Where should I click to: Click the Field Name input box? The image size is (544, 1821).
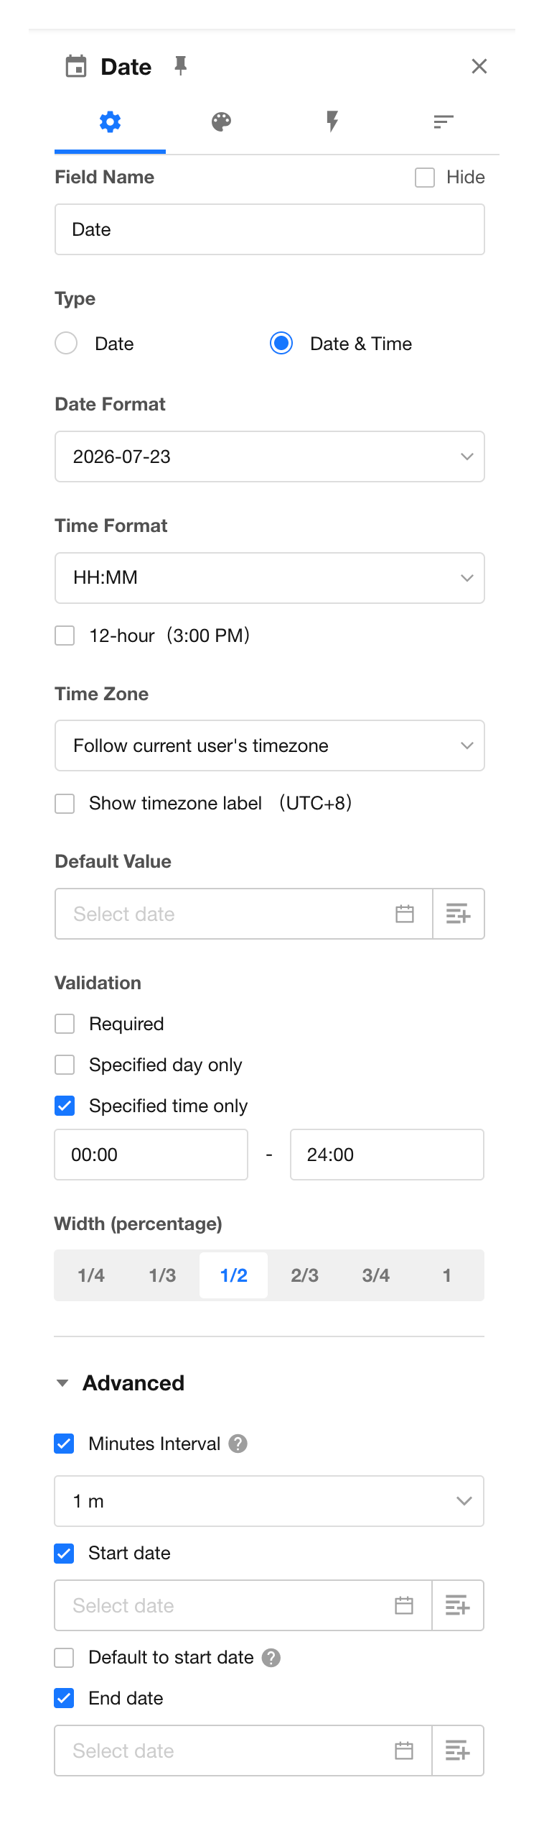coord(270,229)
